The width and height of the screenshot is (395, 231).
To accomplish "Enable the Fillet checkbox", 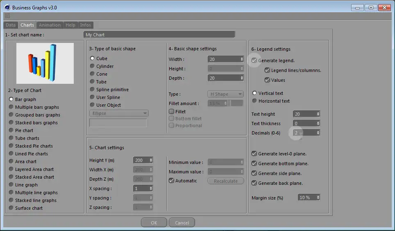I will click(x=172, y=111).
